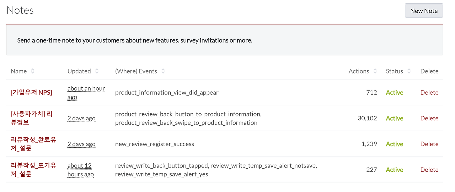Click the Updated column header text

coord(79,71)
